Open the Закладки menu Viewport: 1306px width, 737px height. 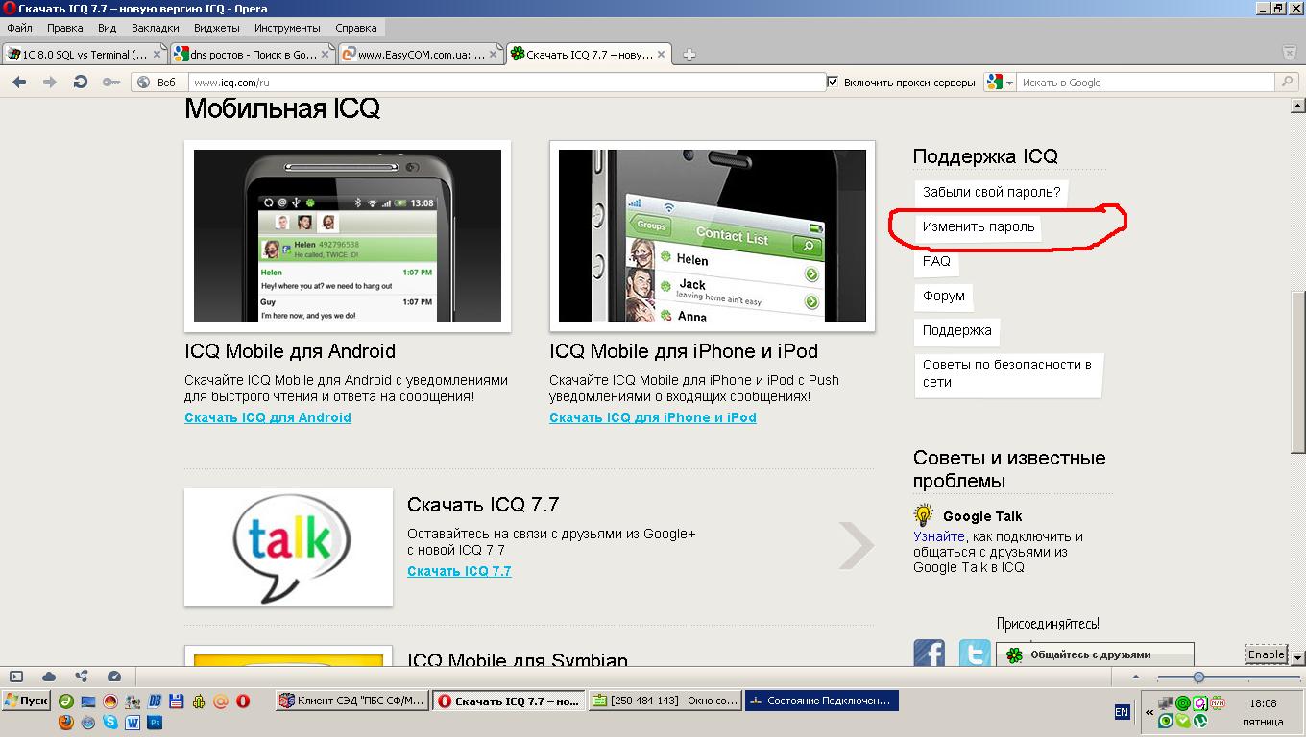click(x=155, y=28)
